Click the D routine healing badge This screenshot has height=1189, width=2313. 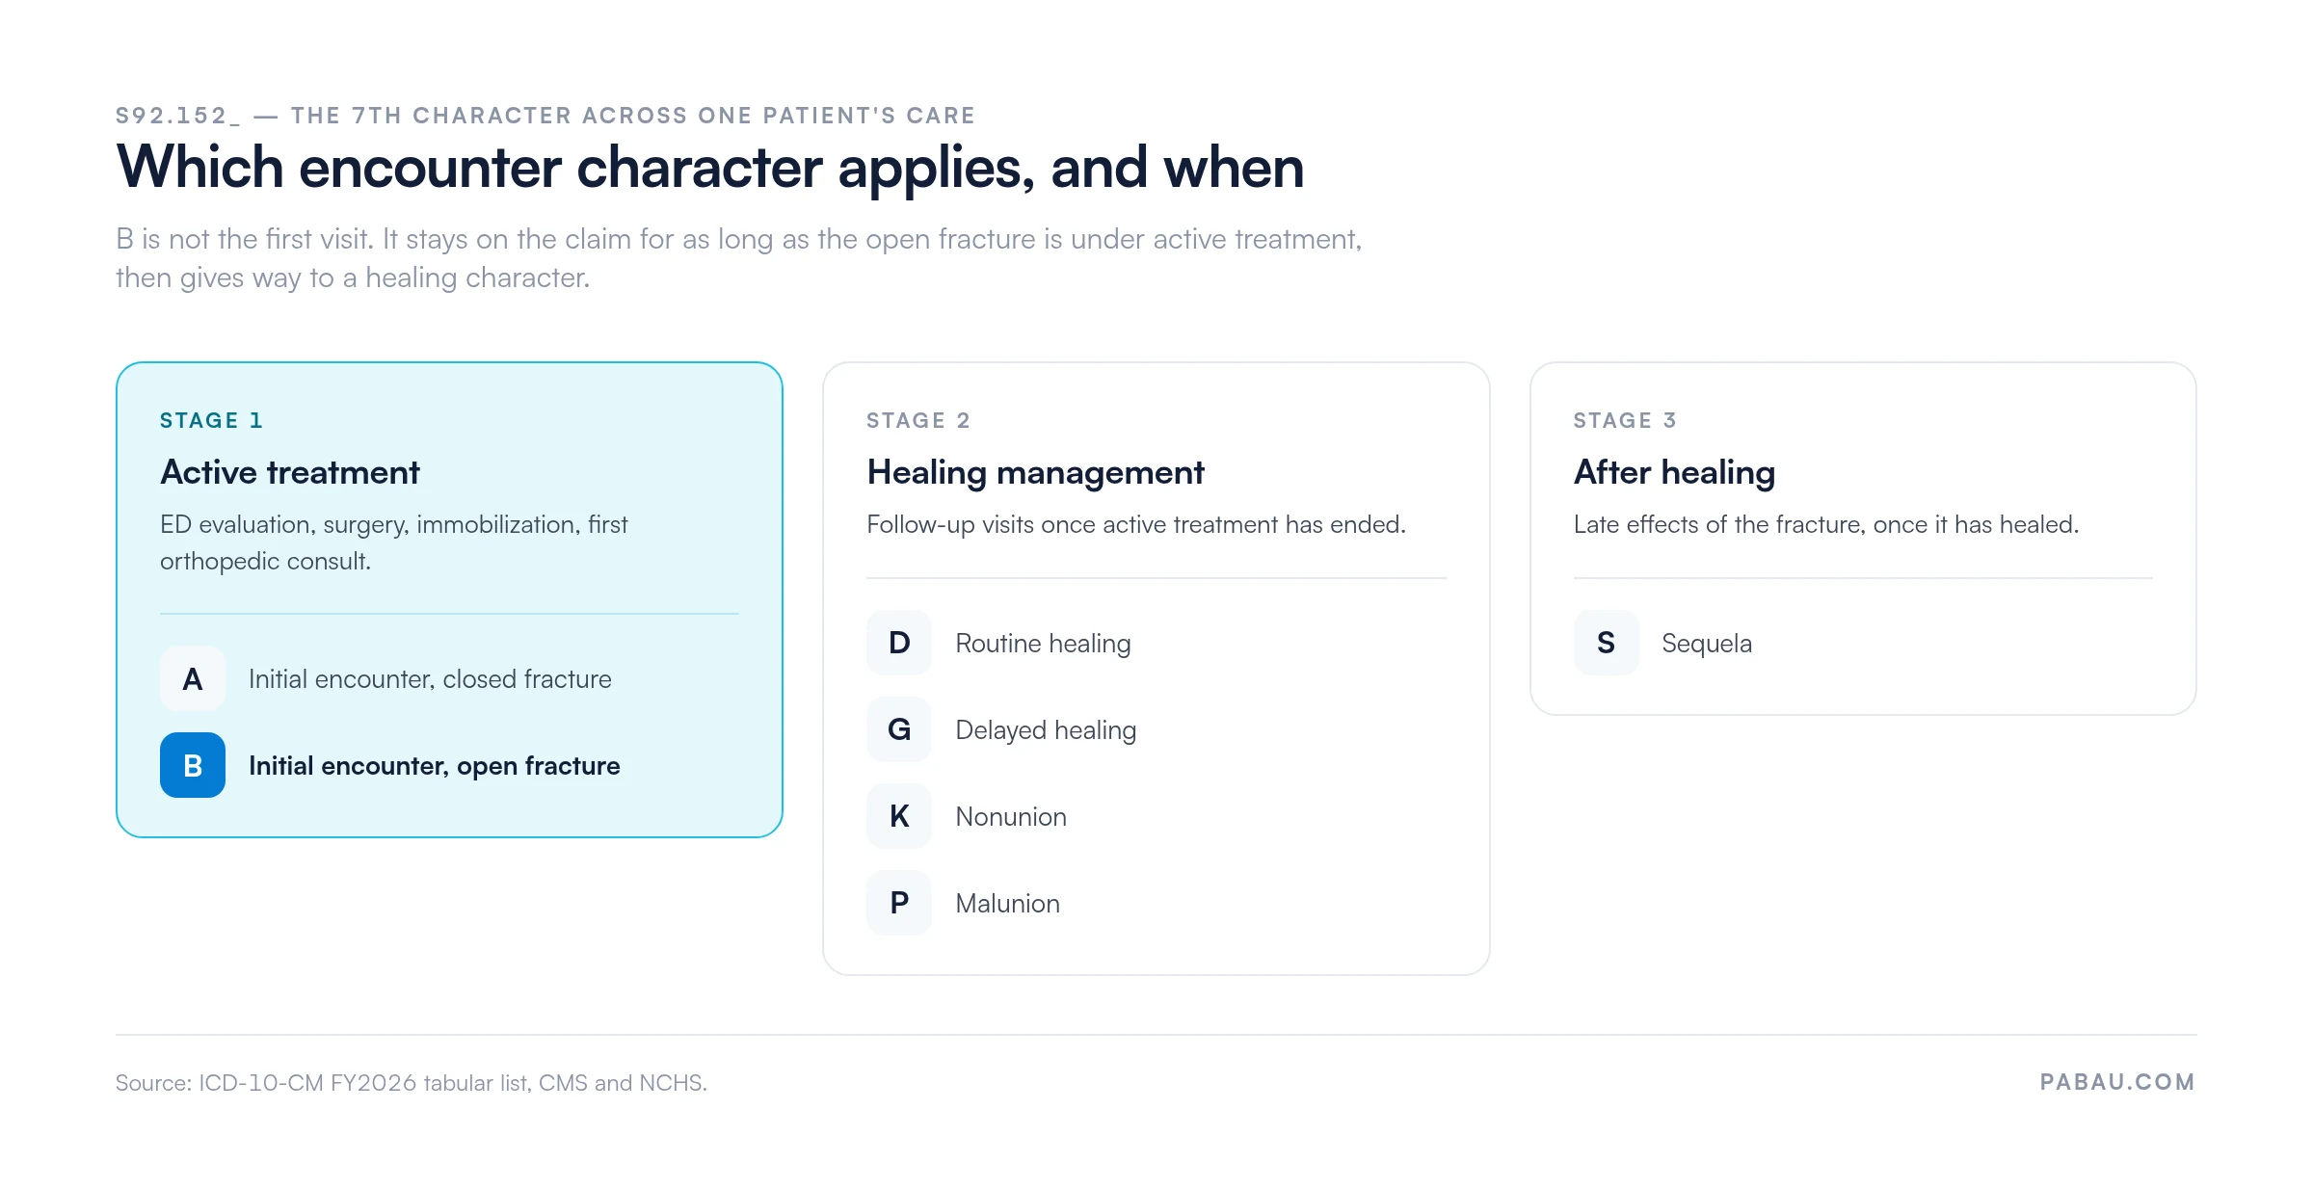899,643
